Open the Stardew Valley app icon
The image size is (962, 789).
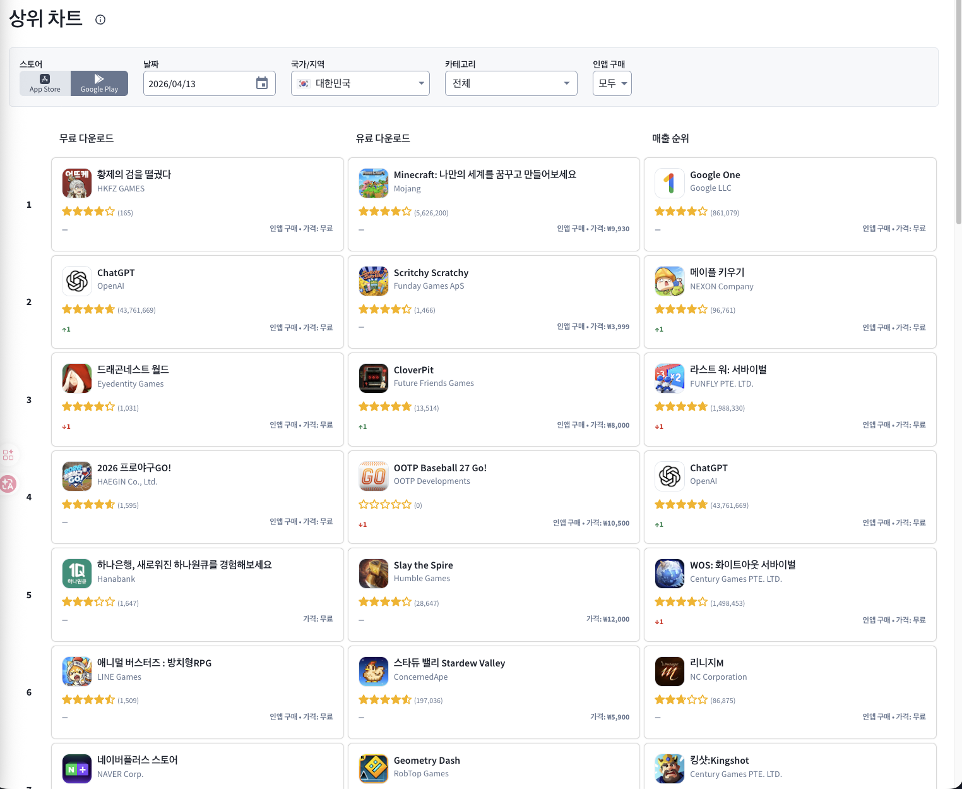click(x=374, y=672)
